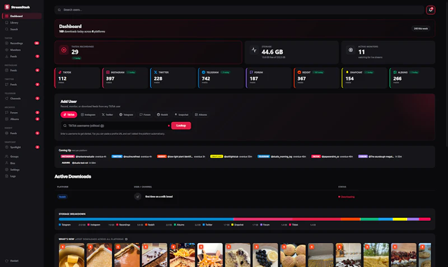Open the blueberries and lemon thumbnail
448x267 pixels.
(x=265, y=255)
